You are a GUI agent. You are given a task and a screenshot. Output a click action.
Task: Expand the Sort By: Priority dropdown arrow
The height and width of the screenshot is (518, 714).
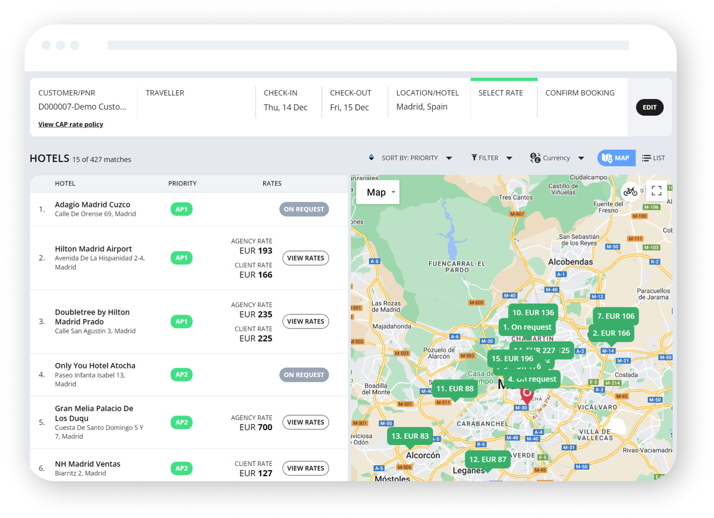[449, 158]
